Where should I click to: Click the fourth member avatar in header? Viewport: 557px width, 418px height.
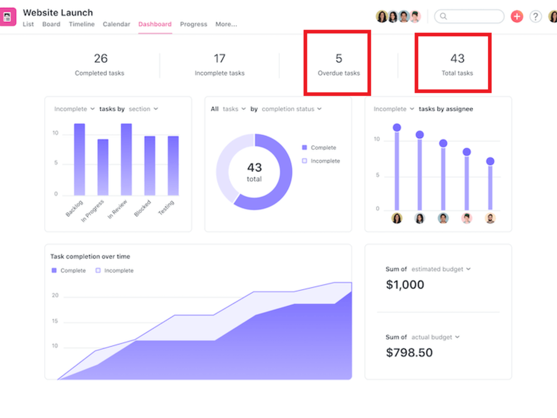click(x=415, y=16)
